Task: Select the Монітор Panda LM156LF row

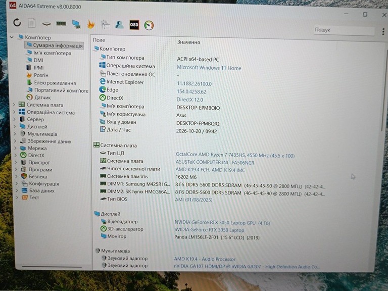Action: pos(180,237)
